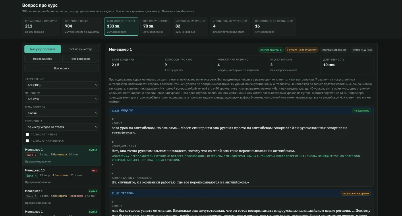Click the «Вопросов про курс» 9 cell

(188, 65)
